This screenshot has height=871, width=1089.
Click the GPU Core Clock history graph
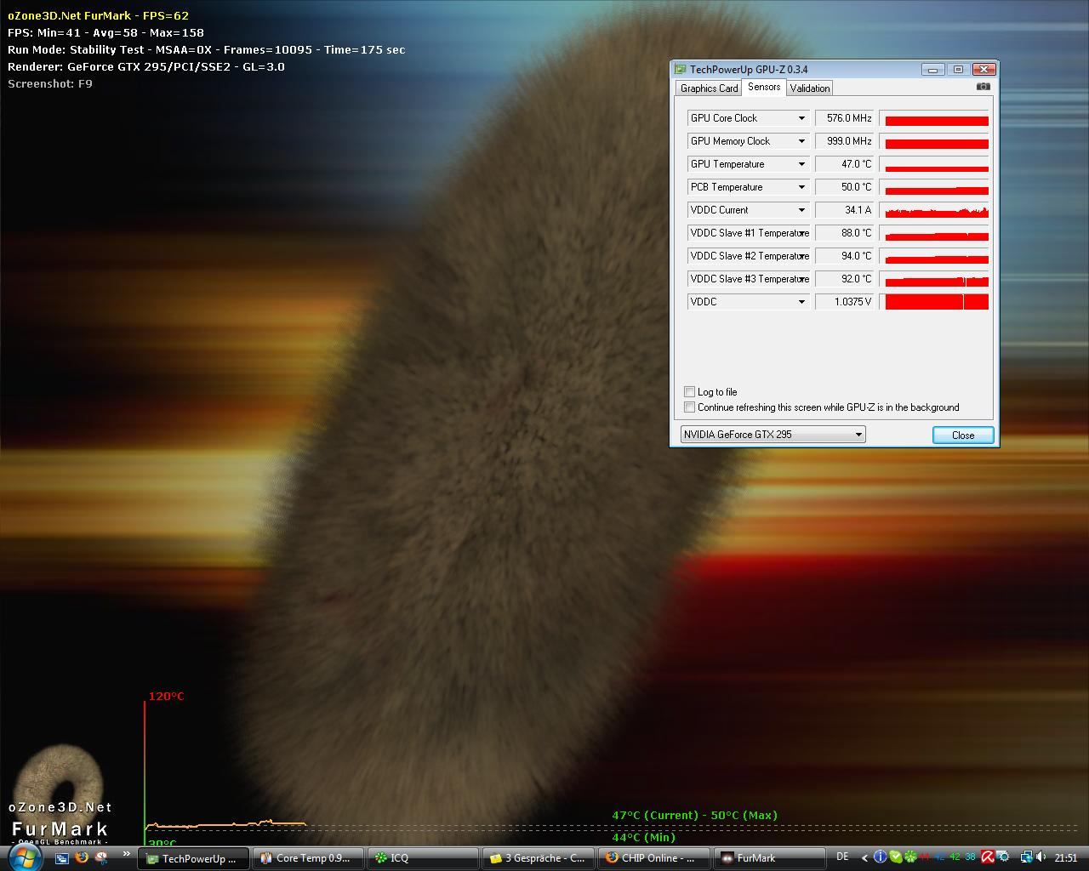(x=936, y=118)
